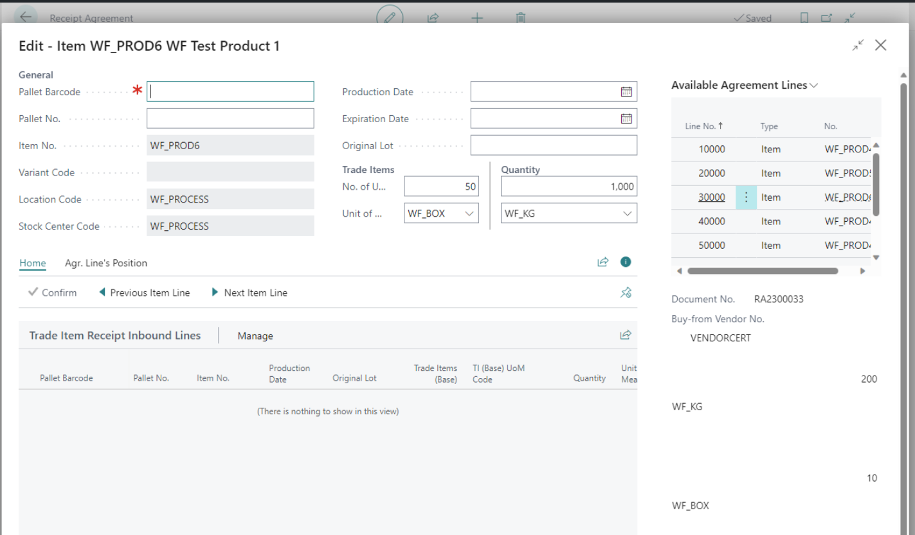
Task: Go to Previous Item Line
Action: click(145, 293)
